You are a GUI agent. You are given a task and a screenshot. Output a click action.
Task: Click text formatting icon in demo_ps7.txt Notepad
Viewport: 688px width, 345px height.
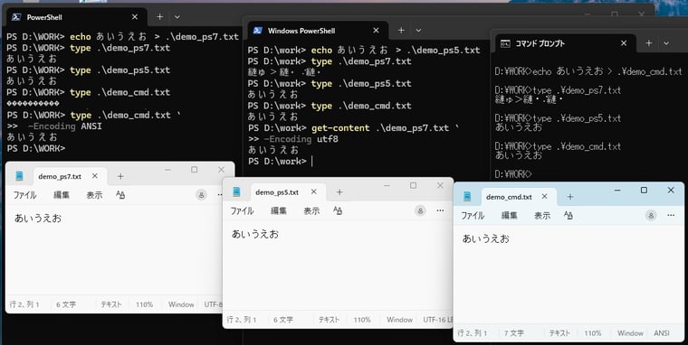point(120,195)
